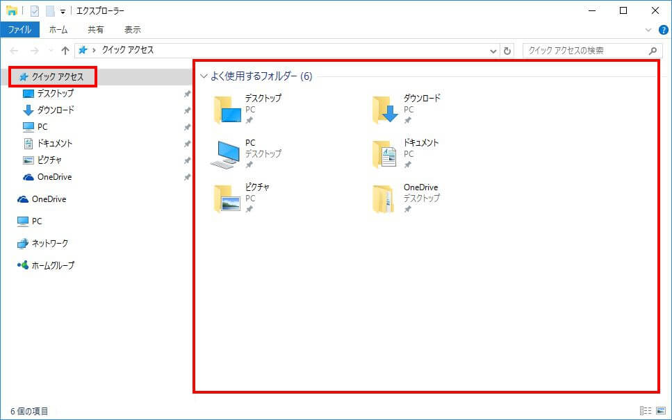The image size is (672, 420).
Task: Click the refresh icon beside the address bar
Action: click(x=507, y=50)
